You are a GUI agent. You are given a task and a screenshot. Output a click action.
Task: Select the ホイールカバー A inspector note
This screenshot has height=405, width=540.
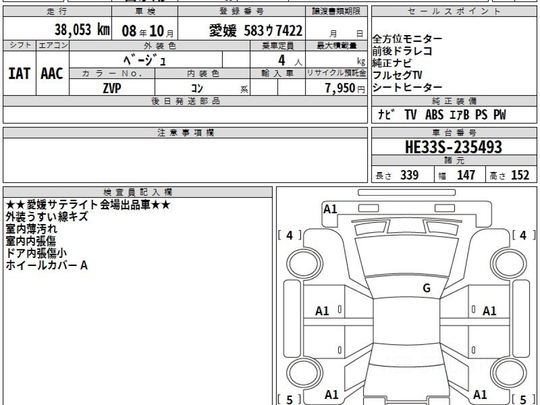47,265
